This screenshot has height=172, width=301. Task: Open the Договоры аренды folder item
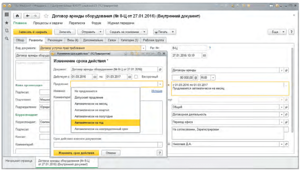(x=286, y=70)
